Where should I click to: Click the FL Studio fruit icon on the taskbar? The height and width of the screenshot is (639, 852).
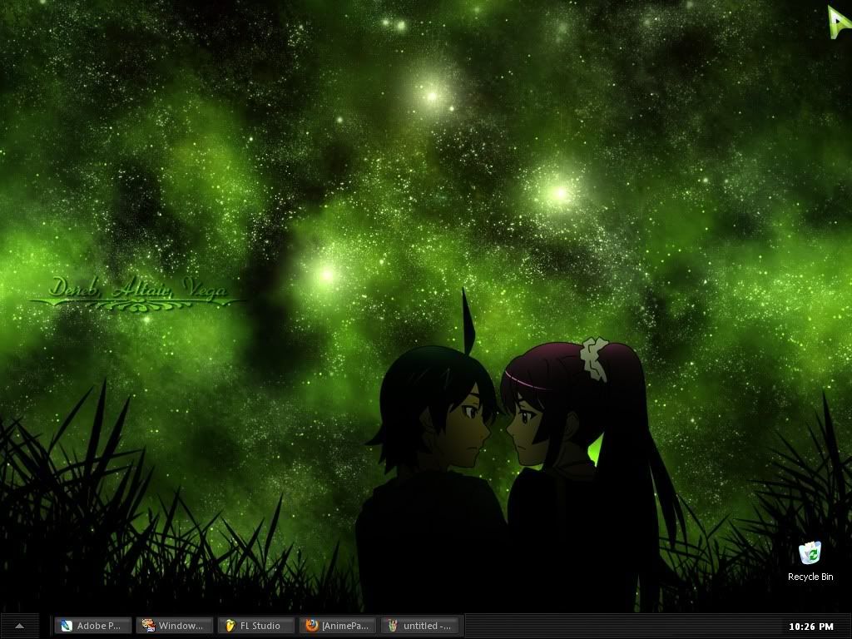[x=230, y=626]
